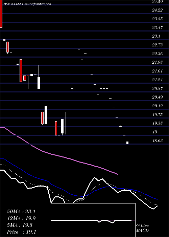Click the '5MA : 19.3' reading
The height and width of the screenshot is (237, 169).
coord(20,225)
